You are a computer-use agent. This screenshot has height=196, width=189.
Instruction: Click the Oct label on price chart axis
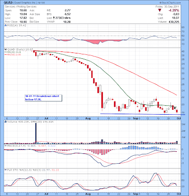pyautogui.click(x=179, y=119)
